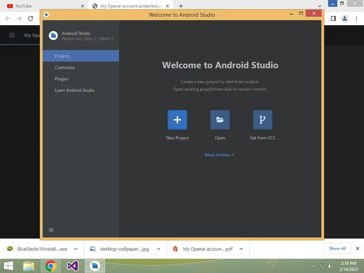Maximize the Android Studio welcome window
The image size is (364, 273).
coord(301,14)
